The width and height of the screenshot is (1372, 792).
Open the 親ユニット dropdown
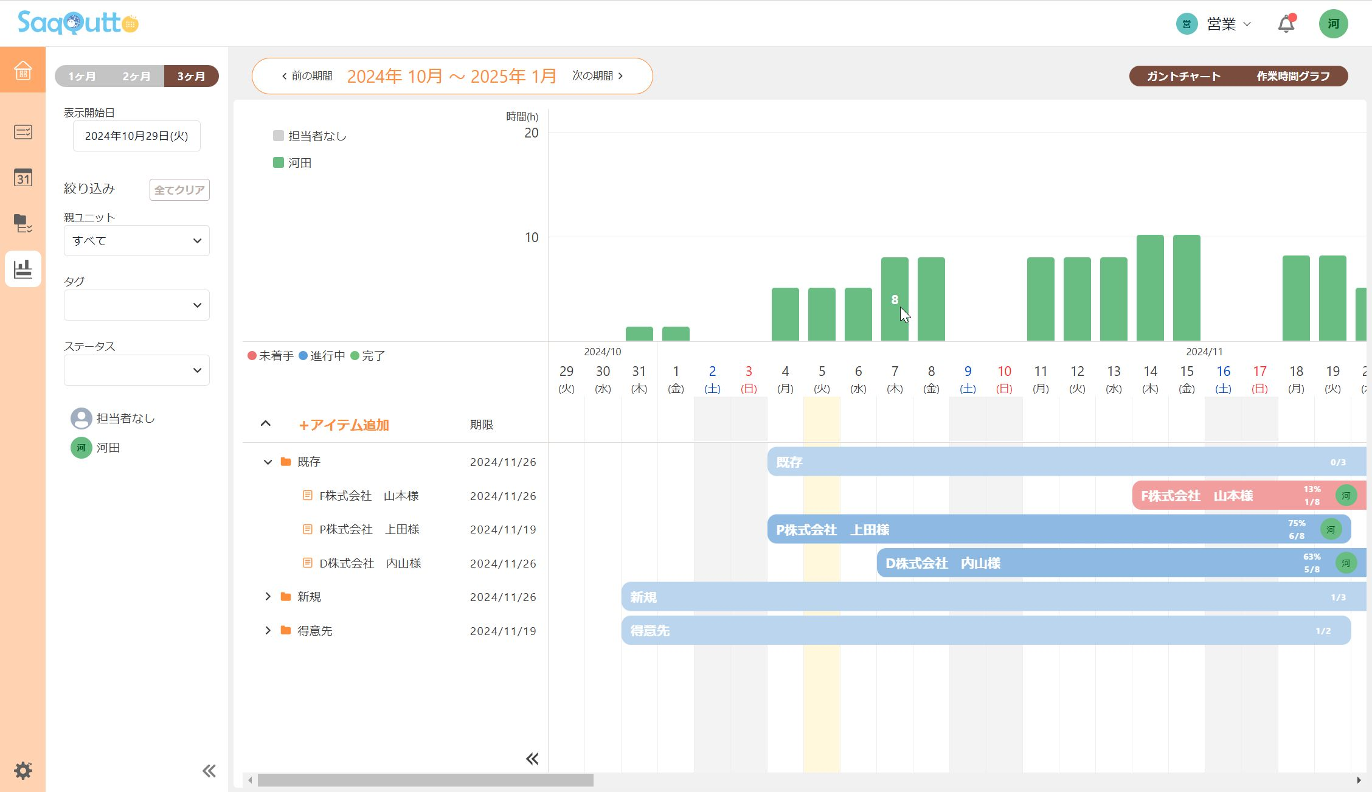(x=136, y=241)
